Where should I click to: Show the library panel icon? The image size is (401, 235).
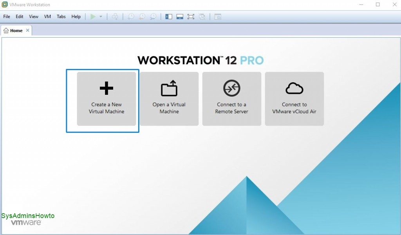(x=168, y=16)
